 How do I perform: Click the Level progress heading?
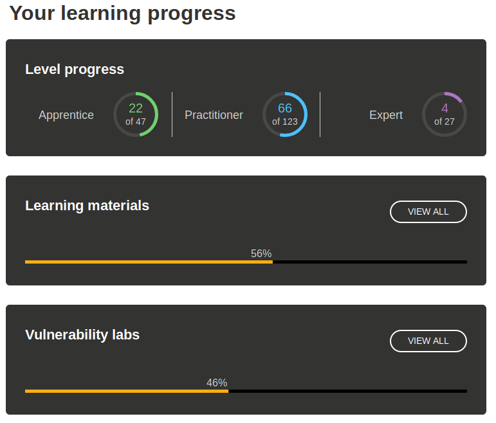click(x=75, y=69)
